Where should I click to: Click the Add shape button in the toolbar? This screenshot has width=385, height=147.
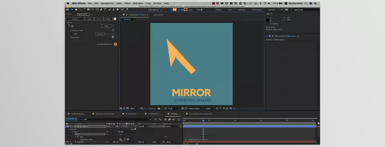coord(202,10)
